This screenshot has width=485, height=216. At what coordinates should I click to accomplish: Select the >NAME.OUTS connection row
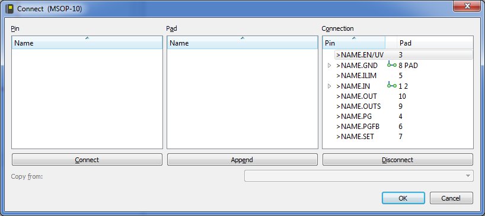click(x=404, y=107)
